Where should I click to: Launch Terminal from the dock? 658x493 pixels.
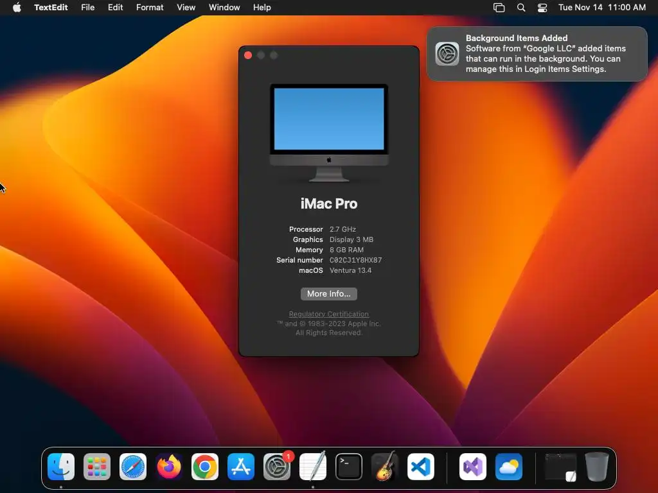click(x=349, y=466)
